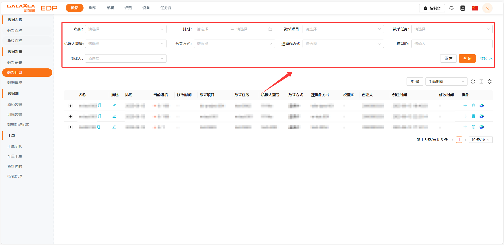Click the table row height icon
Screen dimensions: 504x245
coord(481,81)
